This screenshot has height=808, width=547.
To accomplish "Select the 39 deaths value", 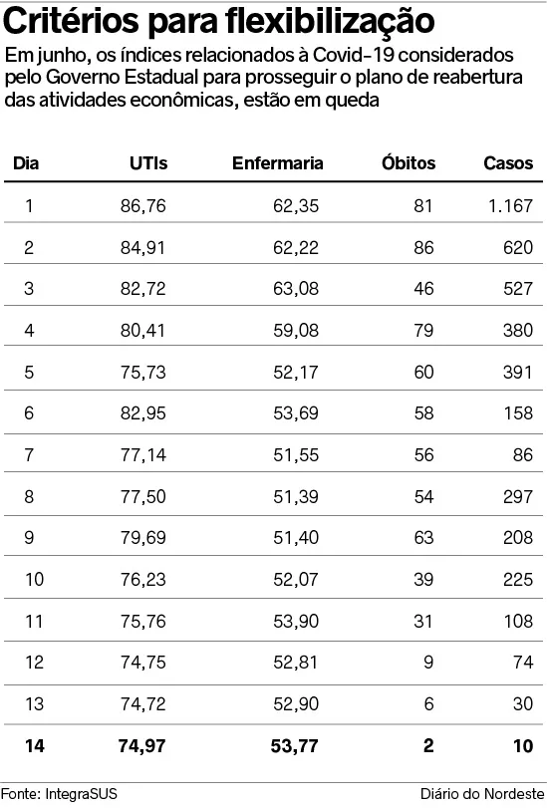I will coord(423,579).
